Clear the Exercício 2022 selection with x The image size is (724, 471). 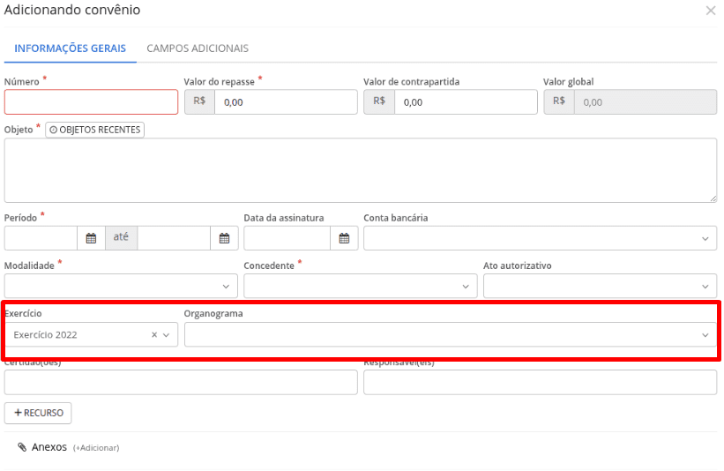coord(154,335)
